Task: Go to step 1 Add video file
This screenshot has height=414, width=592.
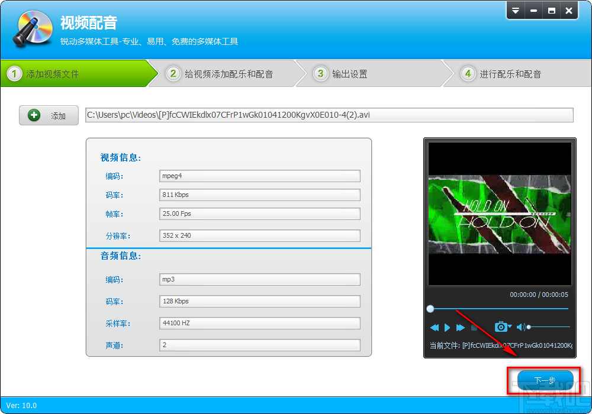Action: point(76,73)
